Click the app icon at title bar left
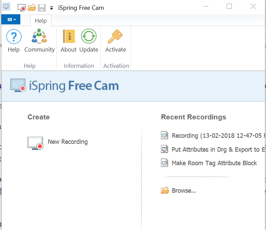Image resolution: width=266 pixels, height=230 pixels. tap(6, 7)
